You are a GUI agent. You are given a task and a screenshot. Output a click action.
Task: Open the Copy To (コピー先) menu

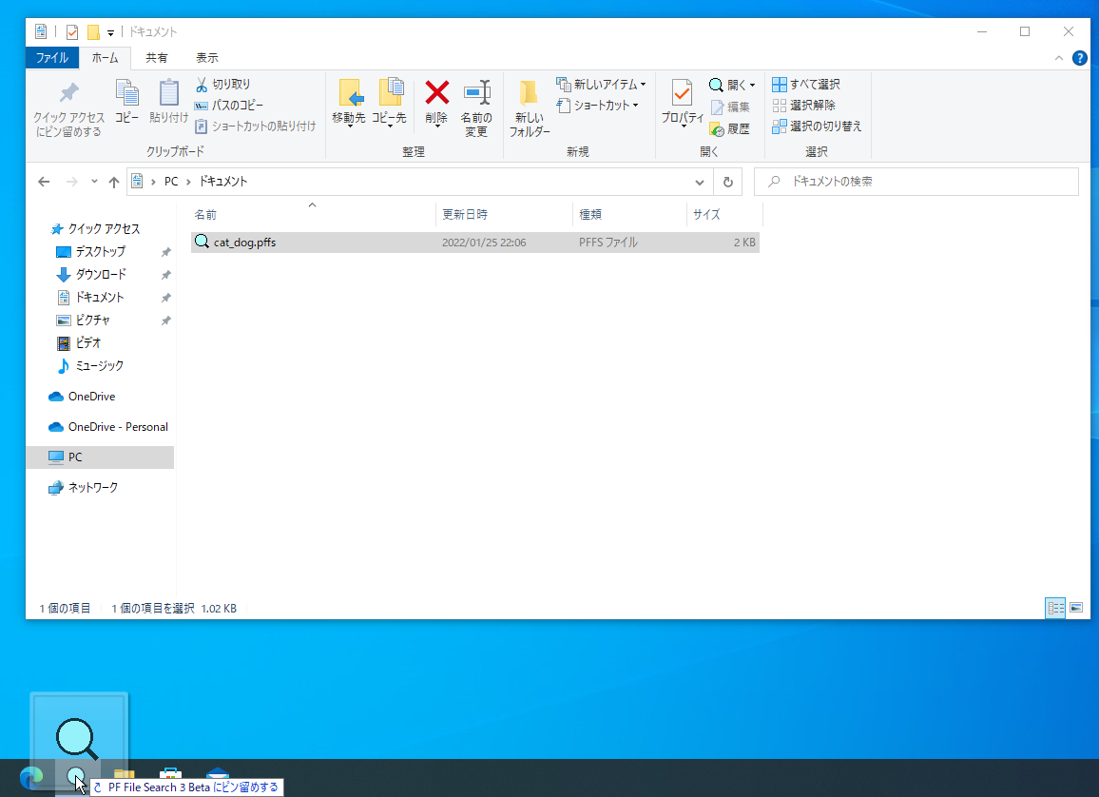coord(389,103)
